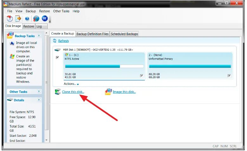The height and width of the screenshot is (151, 247).
Task: Open the Help menu
Action: pyautogui.click(x=76, y=11)
